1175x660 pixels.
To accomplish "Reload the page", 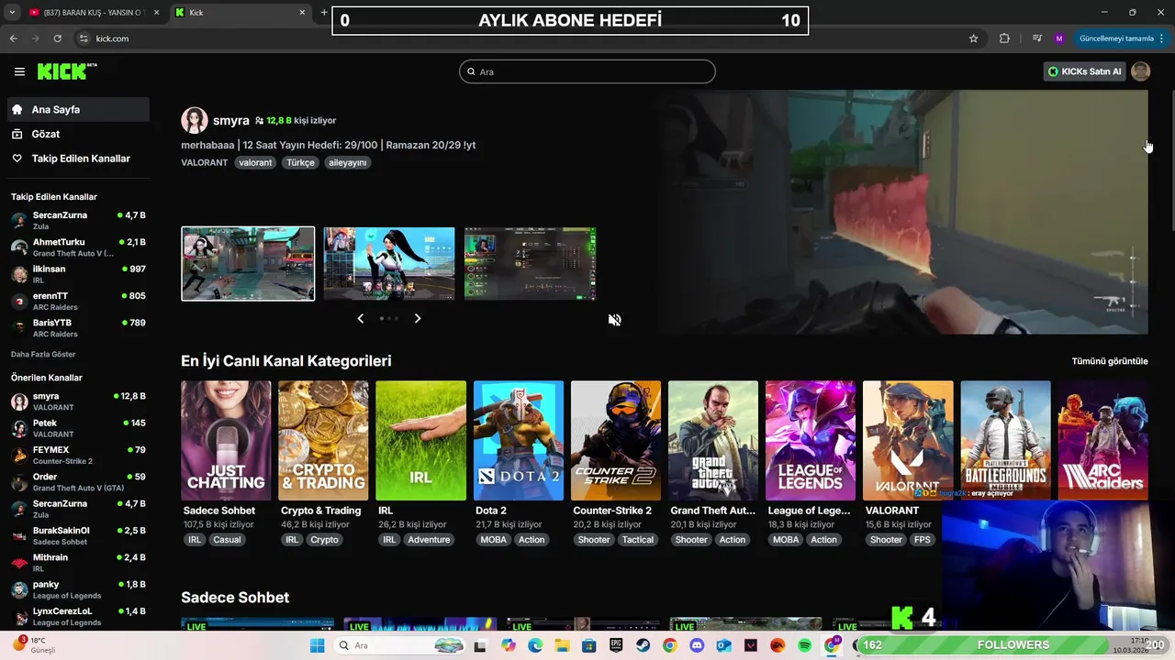I will click(57, 38).
